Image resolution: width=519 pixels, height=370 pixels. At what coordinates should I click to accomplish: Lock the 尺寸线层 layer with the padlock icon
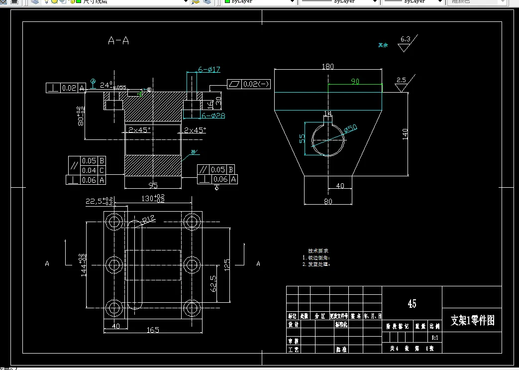pos(72,2)
